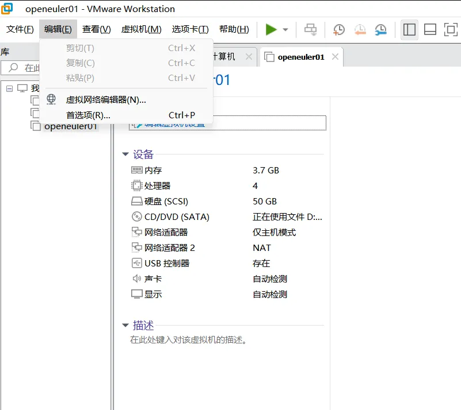The width and height of the screenshot is (461, 410).
Task: Click the magnifier icon in library search
Action: [x=13, y=68]
